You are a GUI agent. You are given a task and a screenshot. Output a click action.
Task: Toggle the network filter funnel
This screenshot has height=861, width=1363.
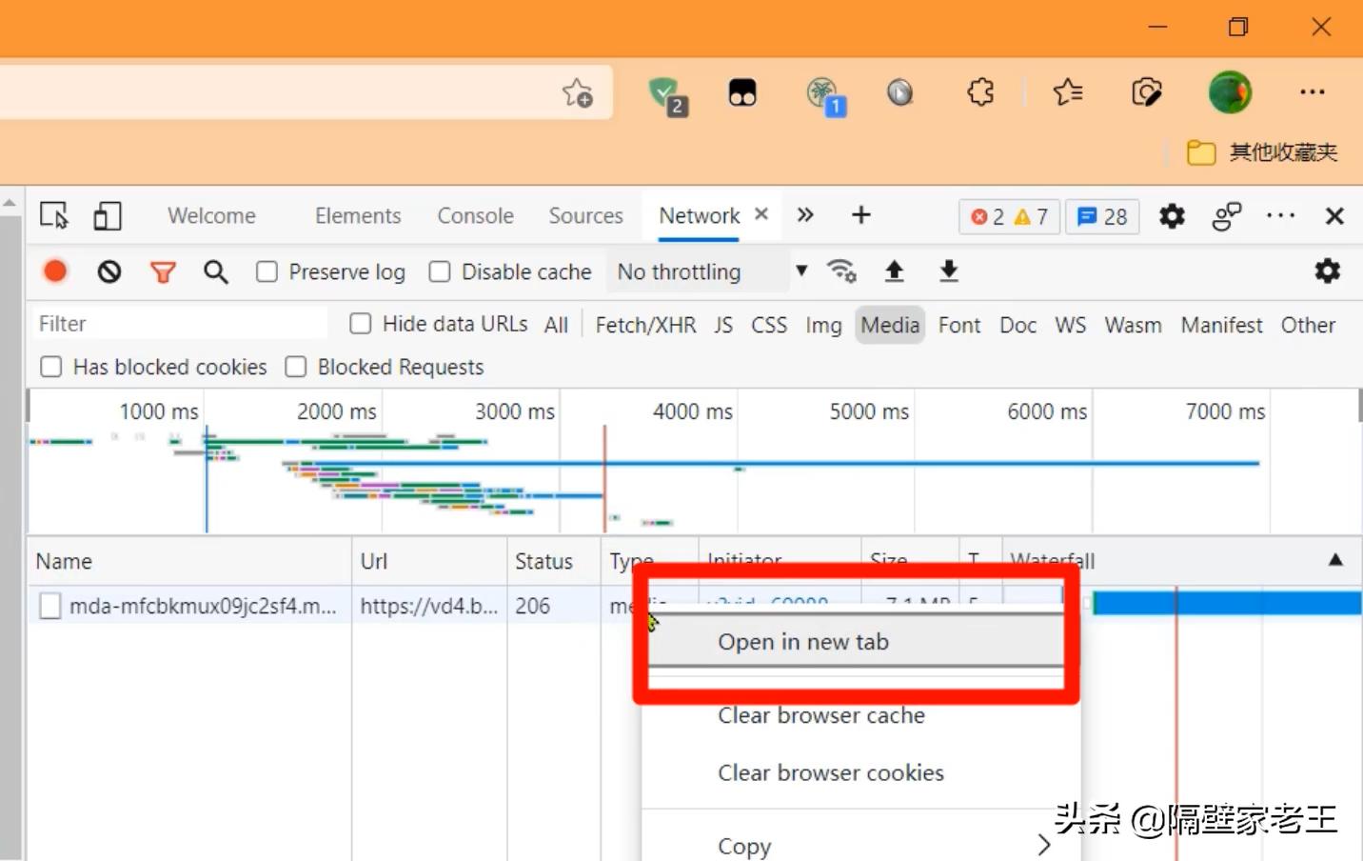tap(163, 273)
